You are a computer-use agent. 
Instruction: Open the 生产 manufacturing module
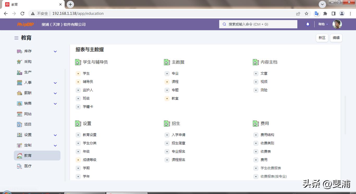[x=20, y=72]
